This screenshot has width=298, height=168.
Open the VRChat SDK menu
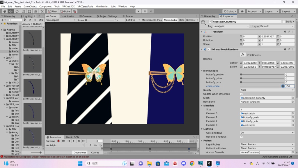68,6
